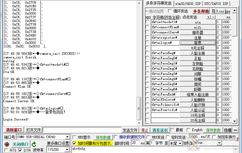
Task: Send the 登录 command button
Action: [198, 43]
